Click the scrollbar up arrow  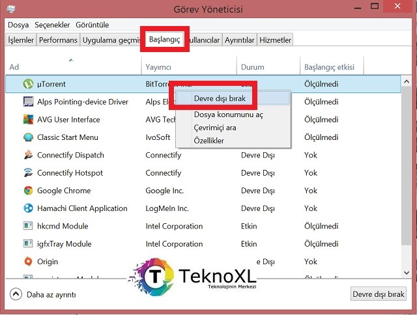[407, 81]
